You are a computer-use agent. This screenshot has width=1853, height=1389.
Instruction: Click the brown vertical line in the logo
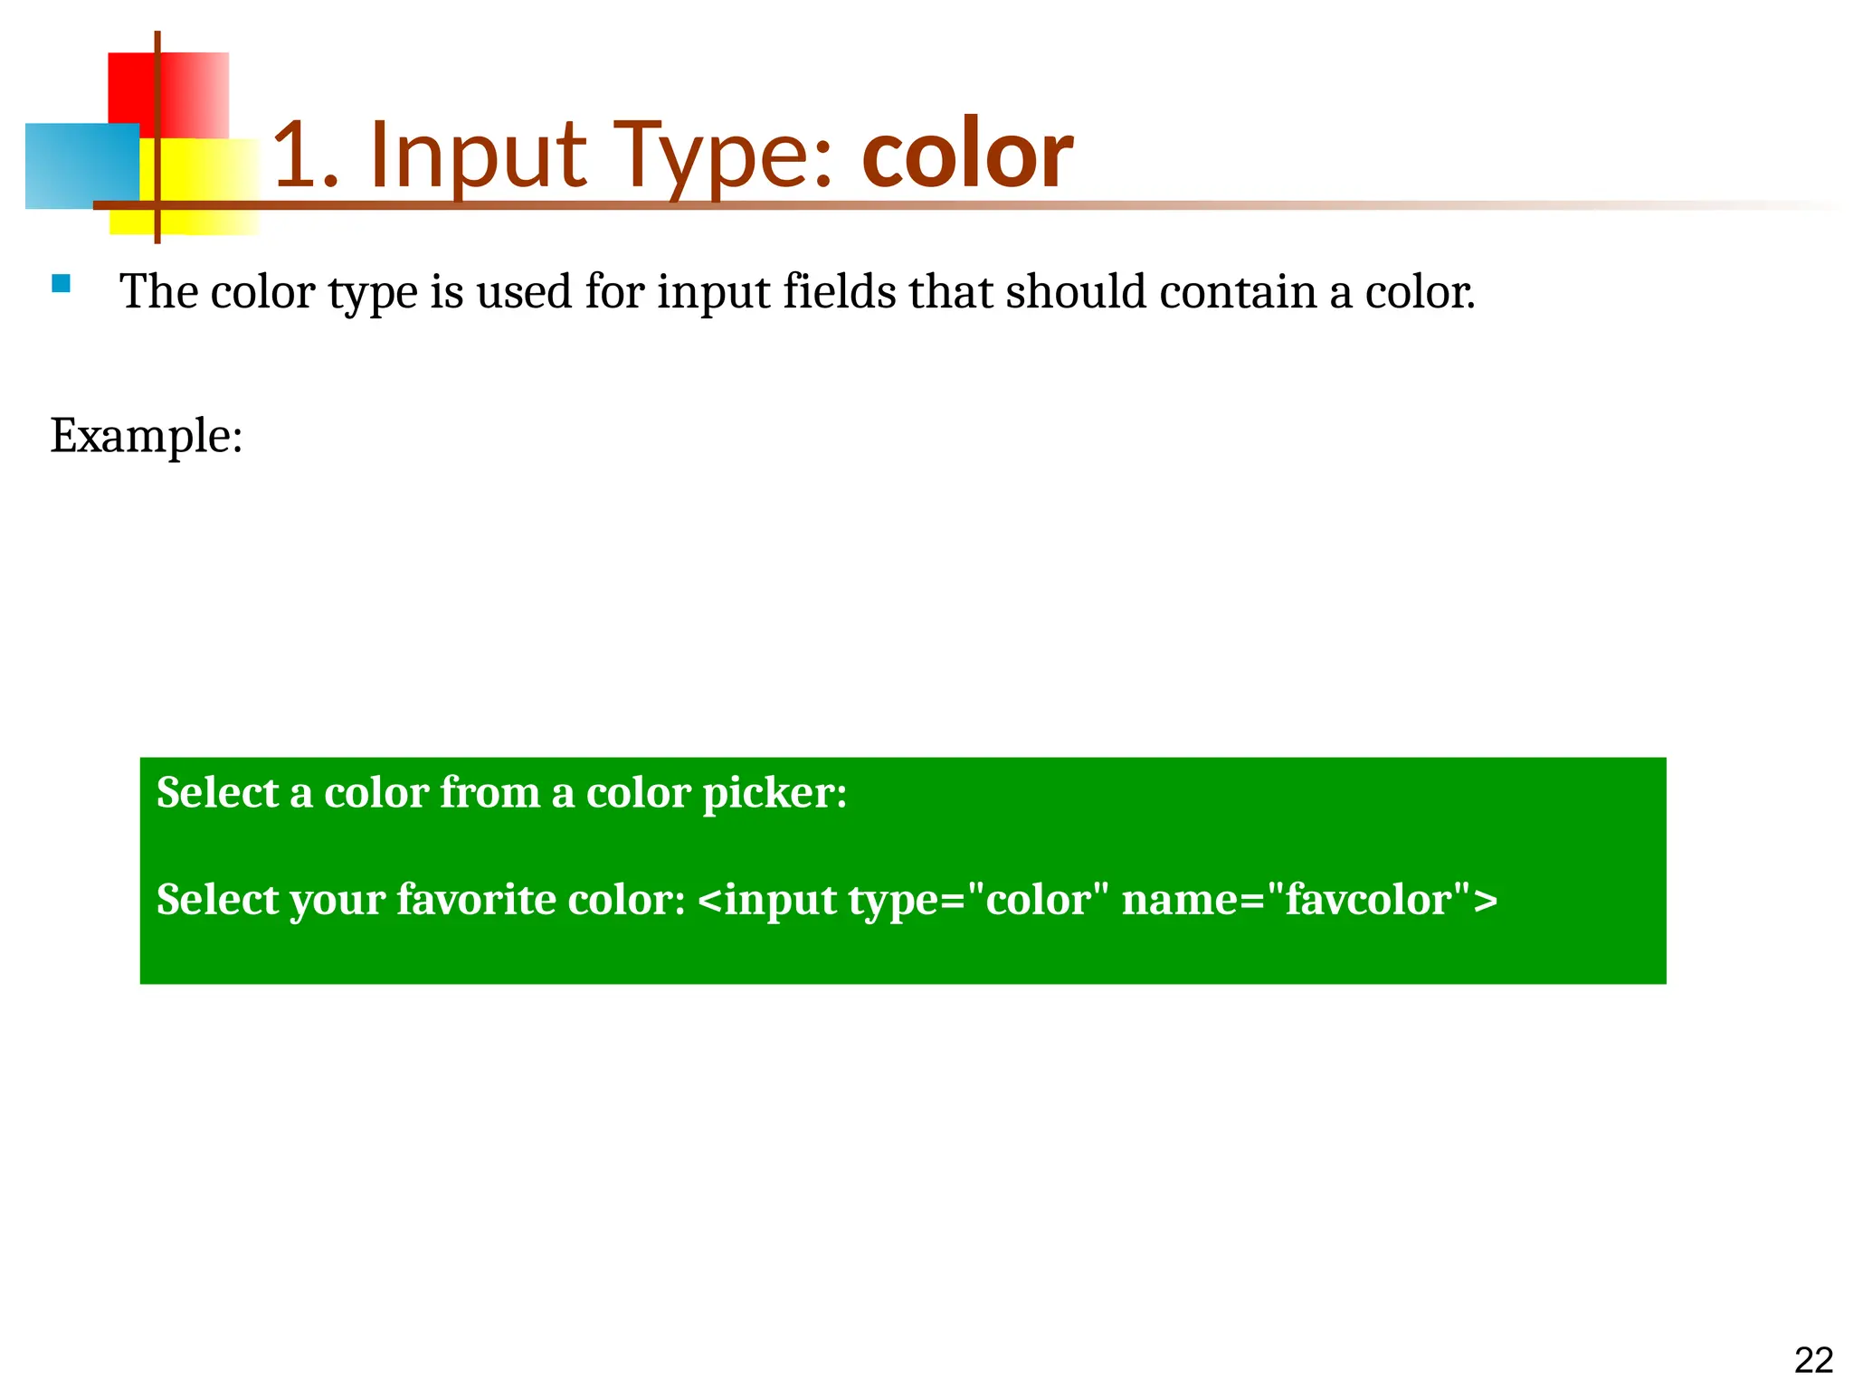tap(157, 137)
